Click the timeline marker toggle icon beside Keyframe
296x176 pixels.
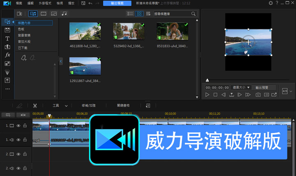[148, 106]
